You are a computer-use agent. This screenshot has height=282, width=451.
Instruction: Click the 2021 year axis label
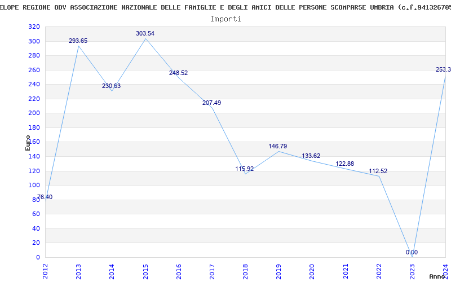[346, 271]
